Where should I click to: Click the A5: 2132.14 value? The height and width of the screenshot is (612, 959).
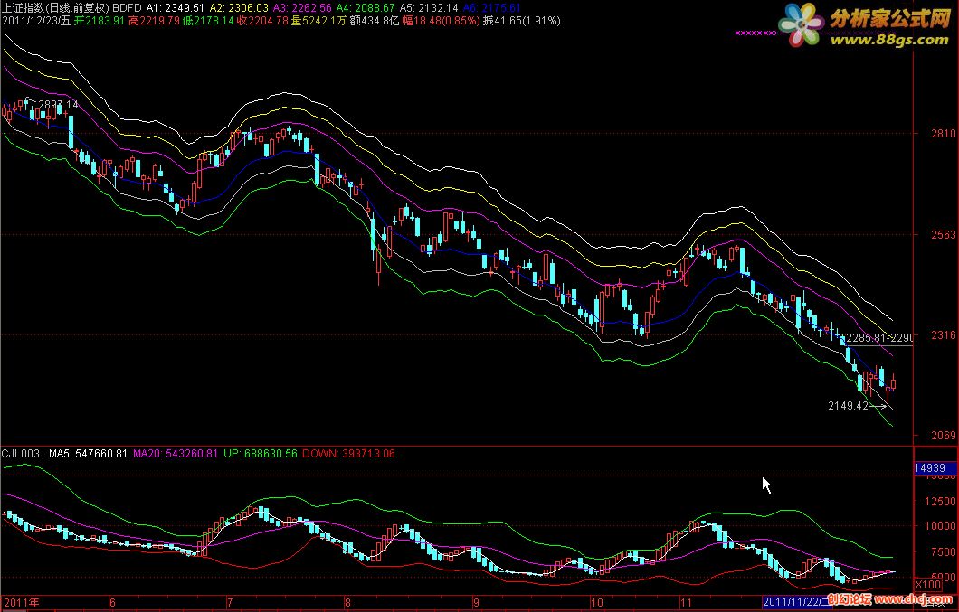pyautogui.click(x=429, y=8)
